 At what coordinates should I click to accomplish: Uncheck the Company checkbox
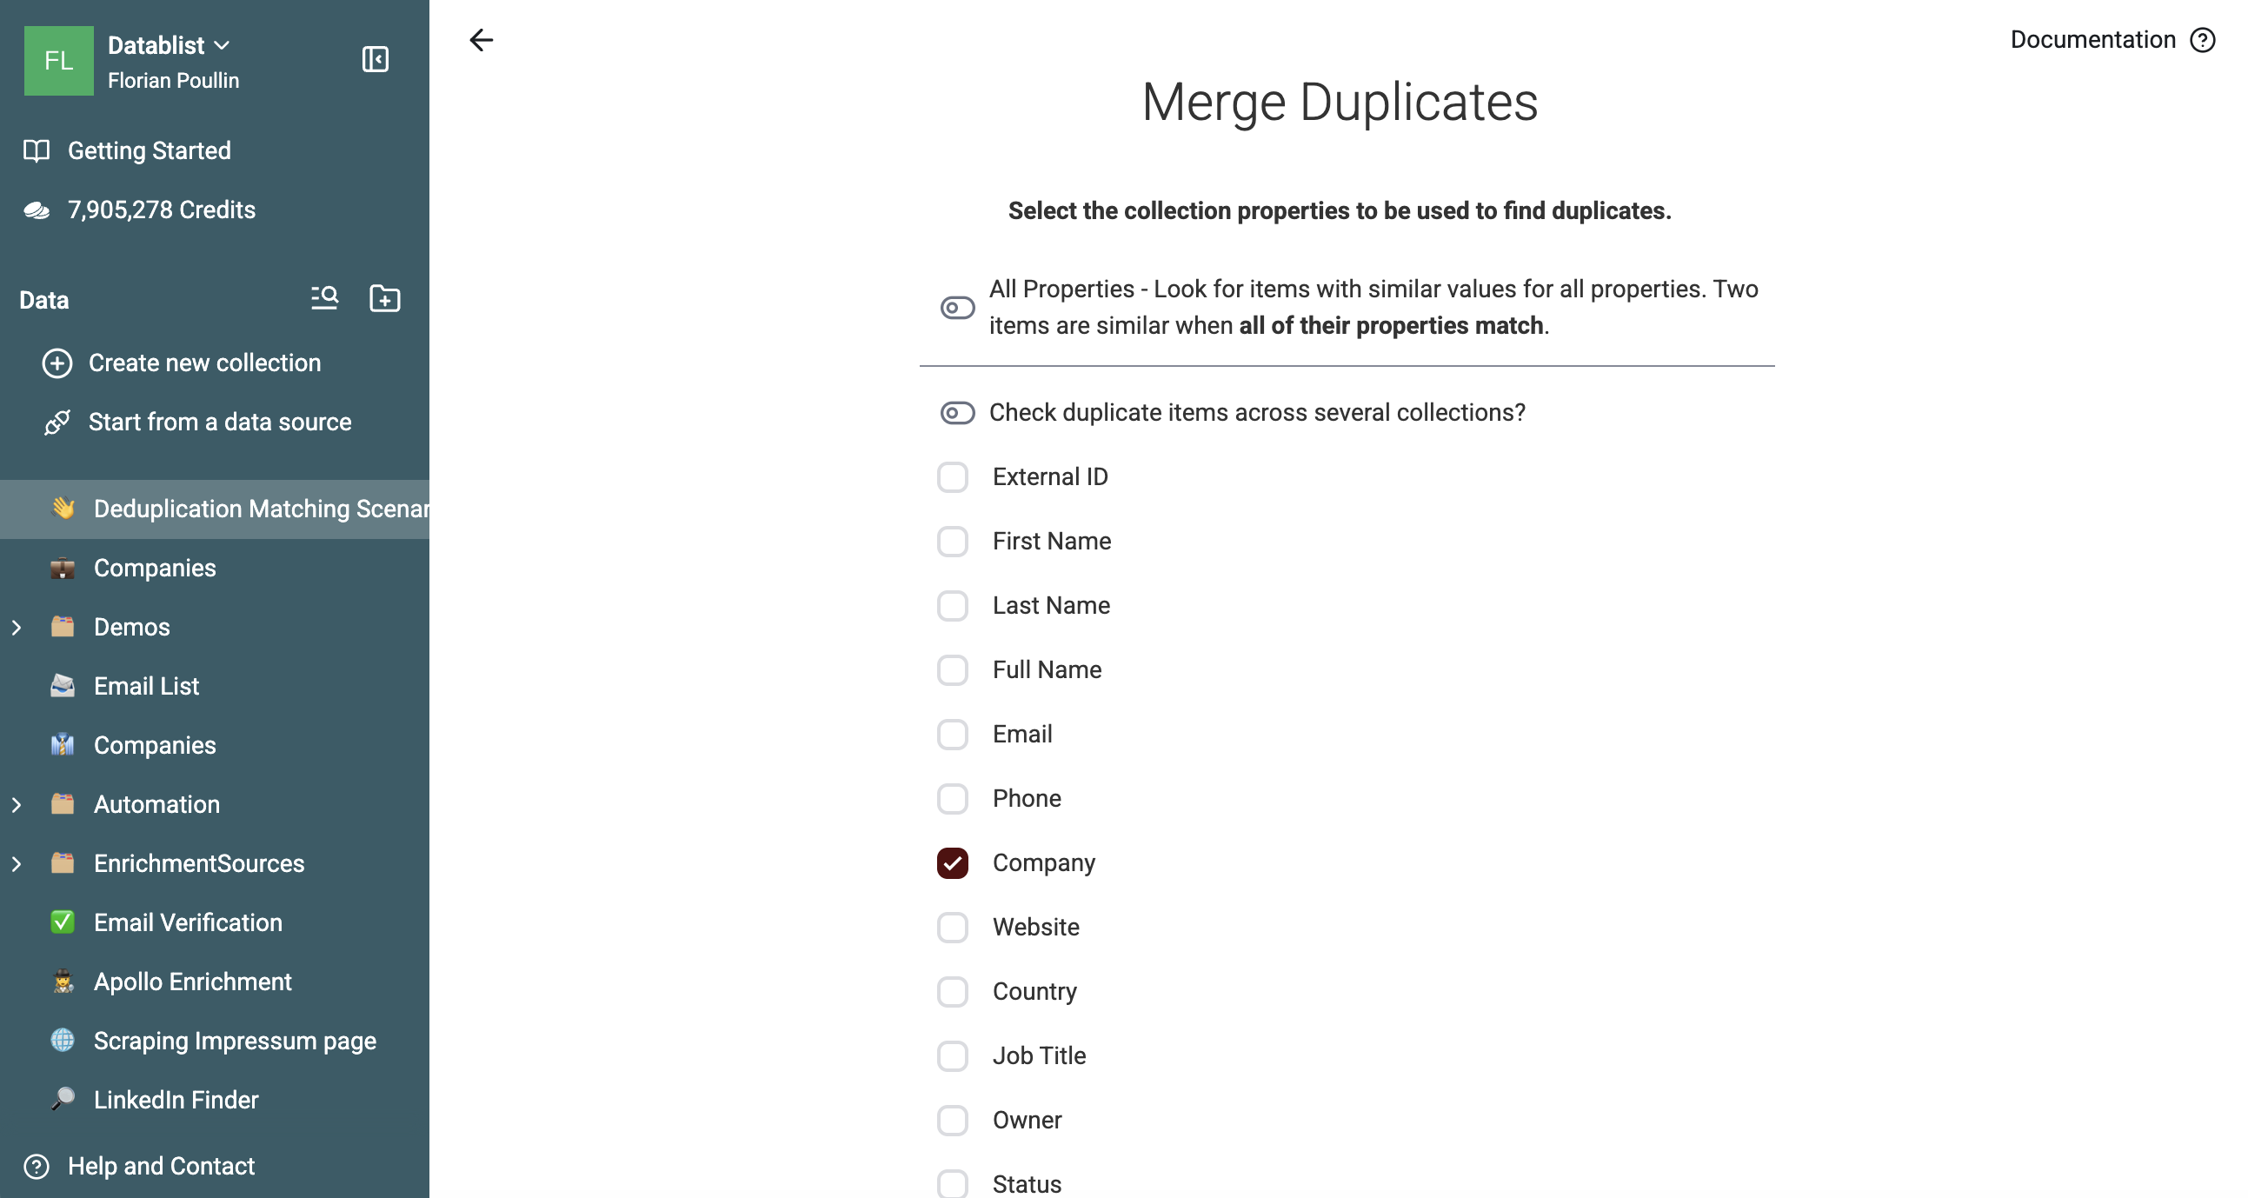952,863
